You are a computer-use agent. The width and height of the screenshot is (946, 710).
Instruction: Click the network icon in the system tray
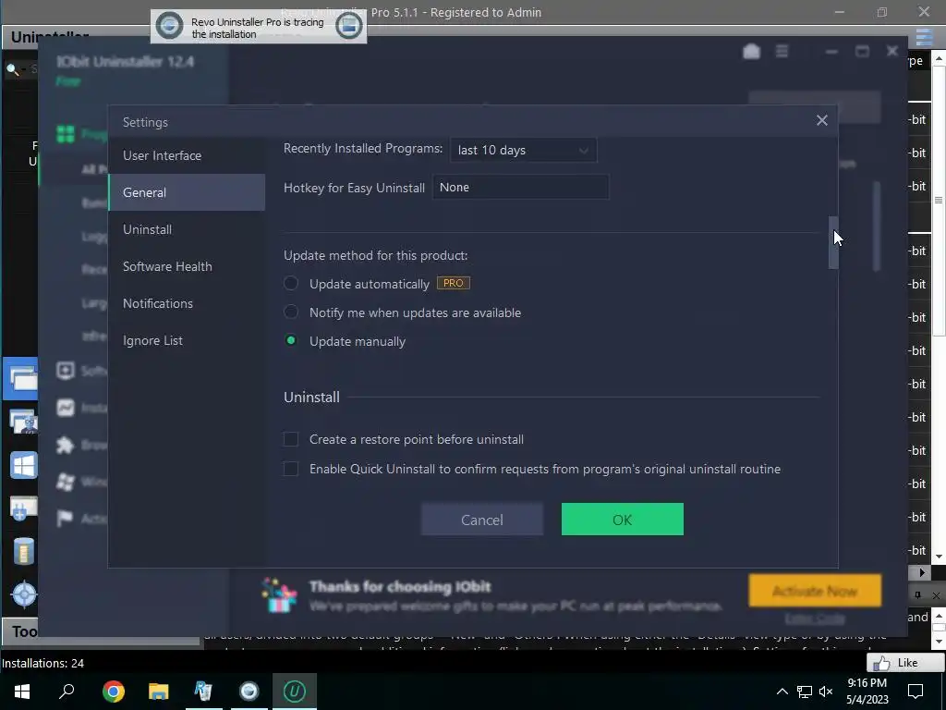coord(804,692)
